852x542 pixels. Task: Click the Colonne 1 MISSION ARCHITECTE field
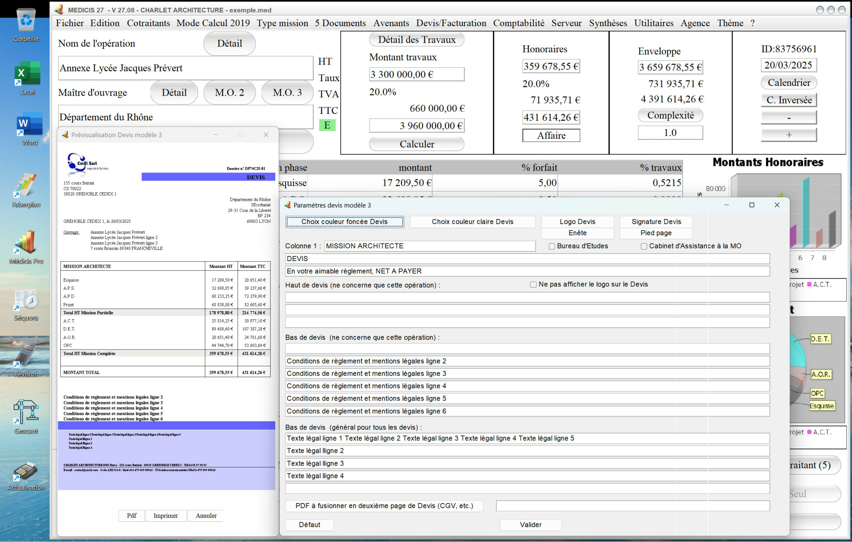click(x=430, y=246)
